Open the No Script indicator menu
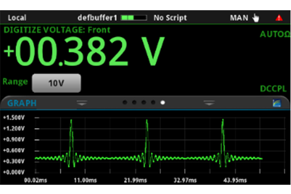The image size is (291, 194). click(x=170, y=18)
